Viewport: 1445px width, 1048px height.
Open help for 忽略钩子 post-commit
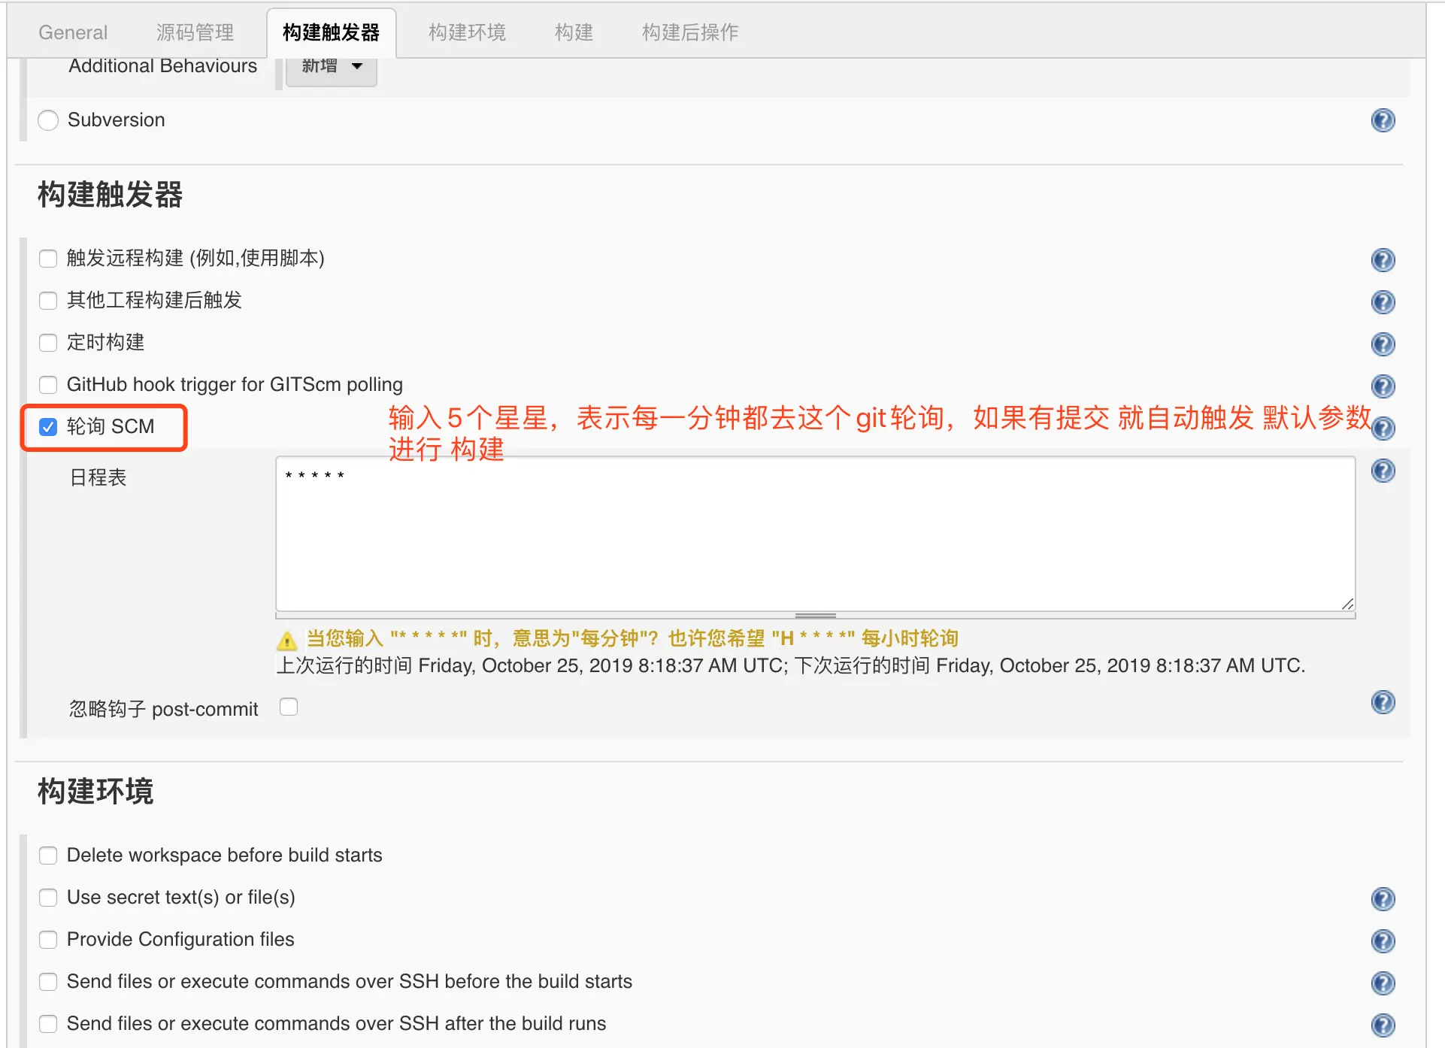click(x=1383, y=702)
